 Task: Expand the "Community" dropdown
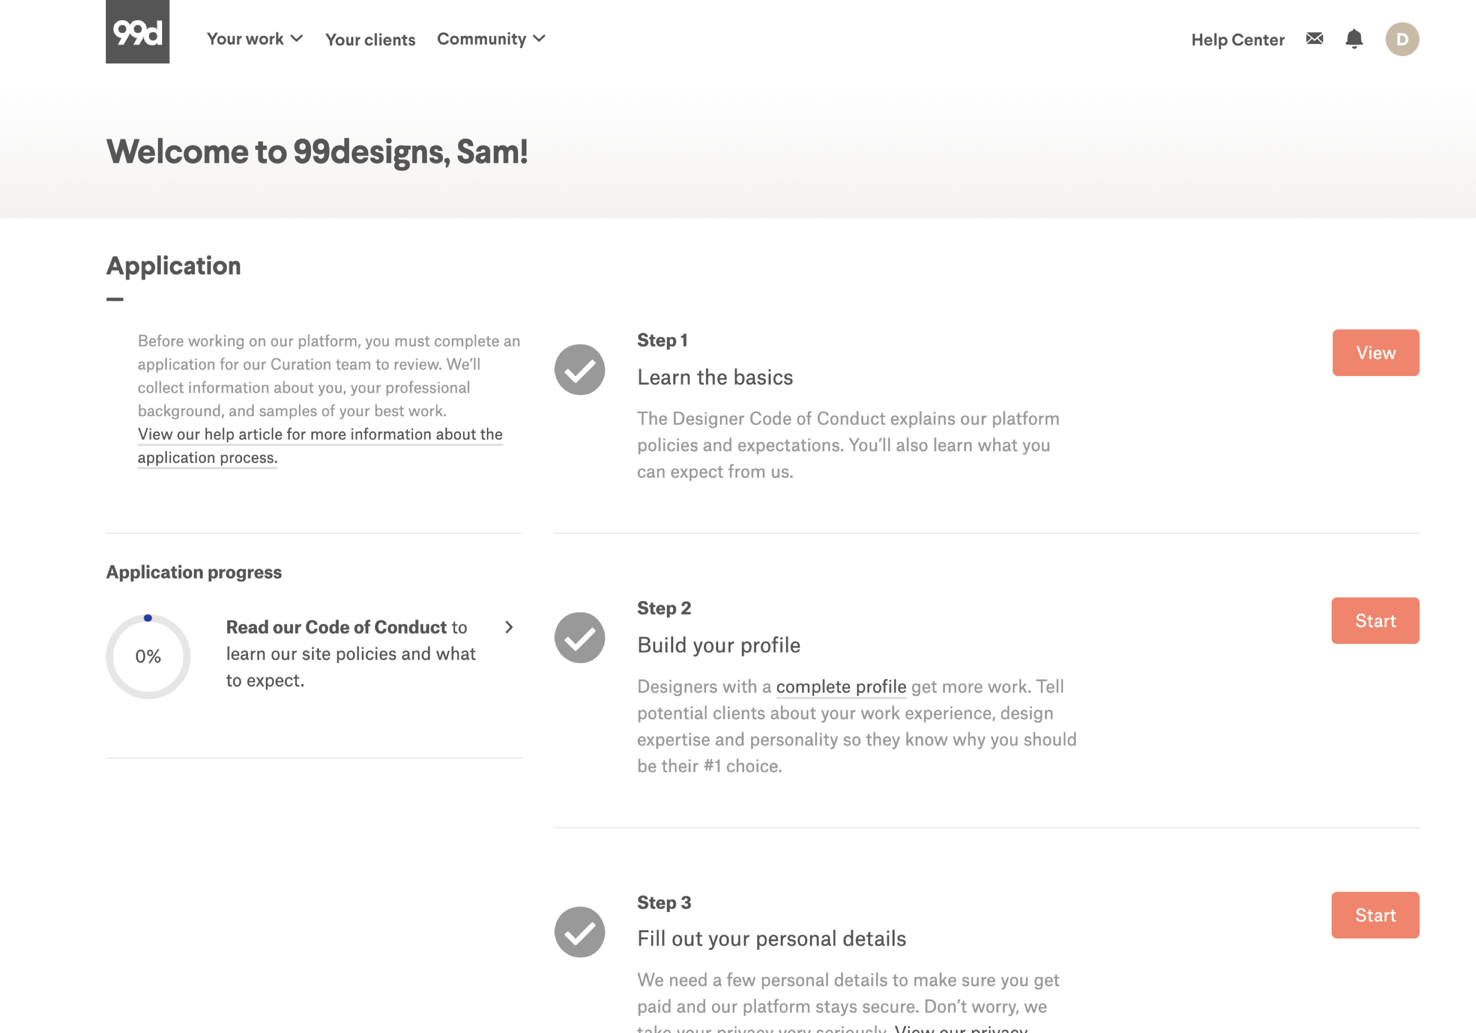tap(490, 39)
